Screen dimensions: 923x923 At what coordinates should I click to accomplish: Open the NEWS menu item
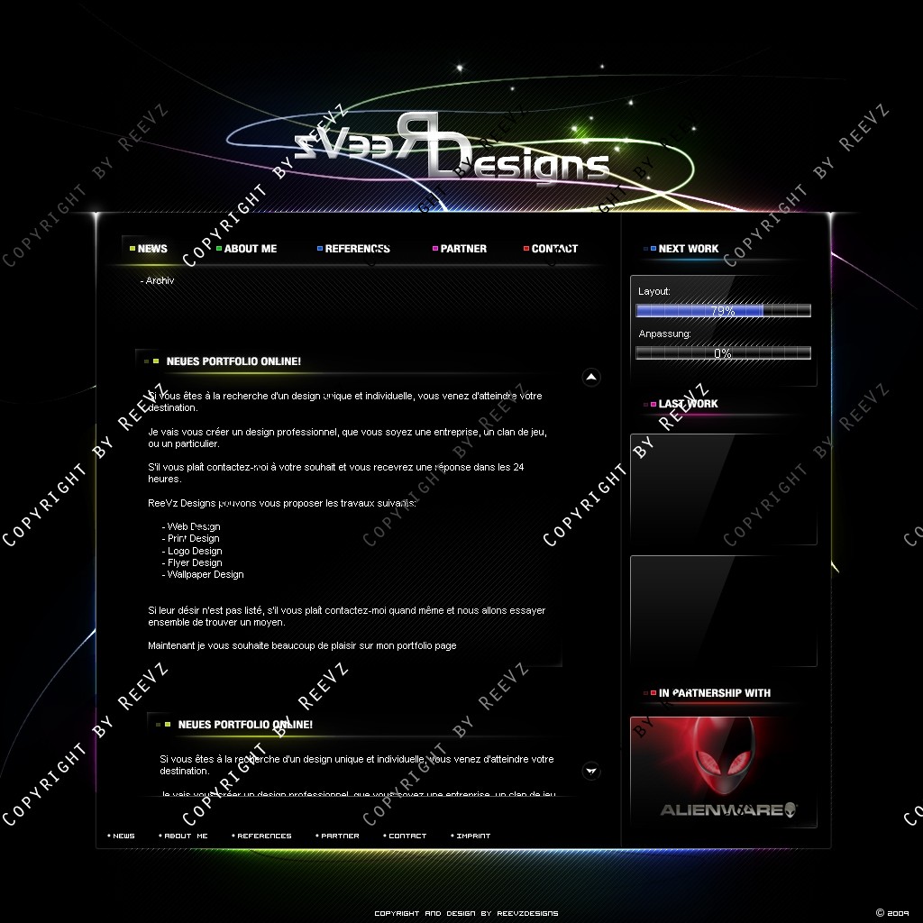tap(152, 249)
